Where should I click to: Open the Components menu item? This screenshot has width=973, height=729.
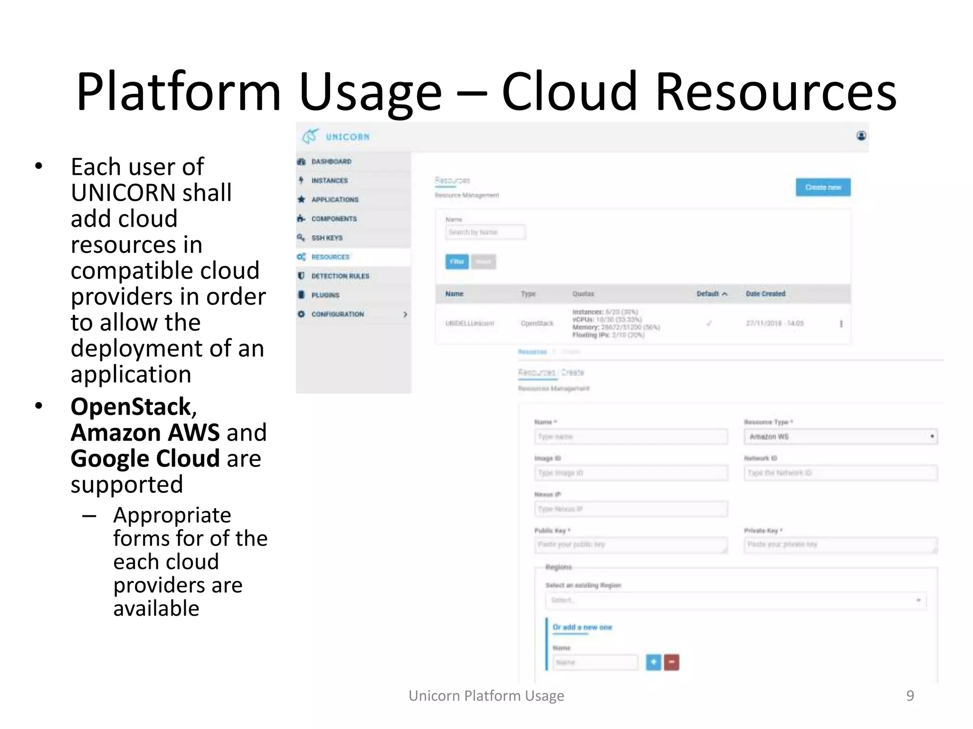click(x=353, y=218)
